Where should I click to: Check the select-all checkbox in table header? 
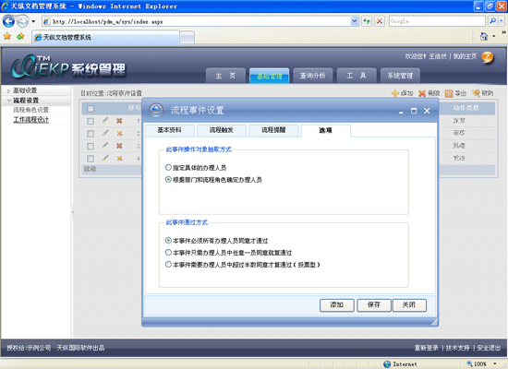[x=91, y=109]
